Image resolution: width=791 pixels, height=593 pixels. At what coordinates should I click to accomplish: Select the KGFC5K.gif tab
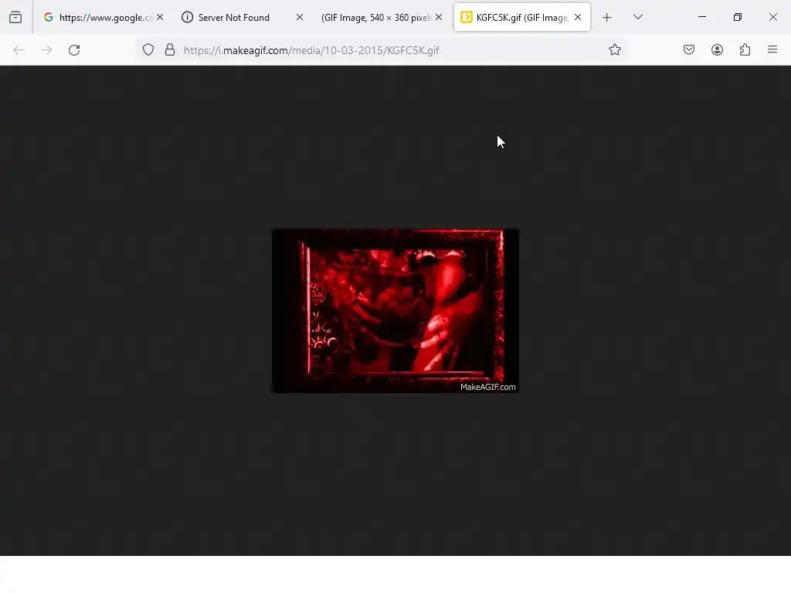[x=521, y=17]
